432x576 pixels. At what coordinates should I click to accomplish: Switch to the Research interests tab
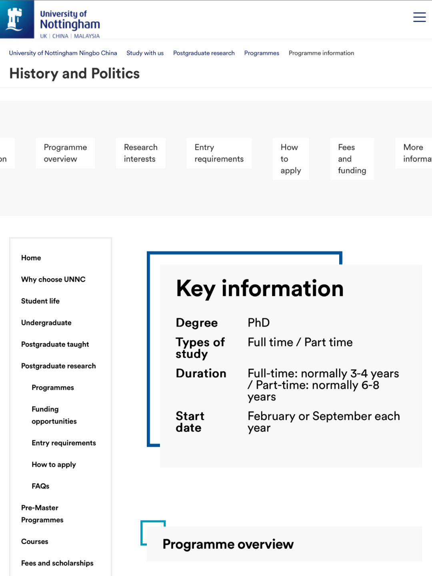click(x=140, y=153)
